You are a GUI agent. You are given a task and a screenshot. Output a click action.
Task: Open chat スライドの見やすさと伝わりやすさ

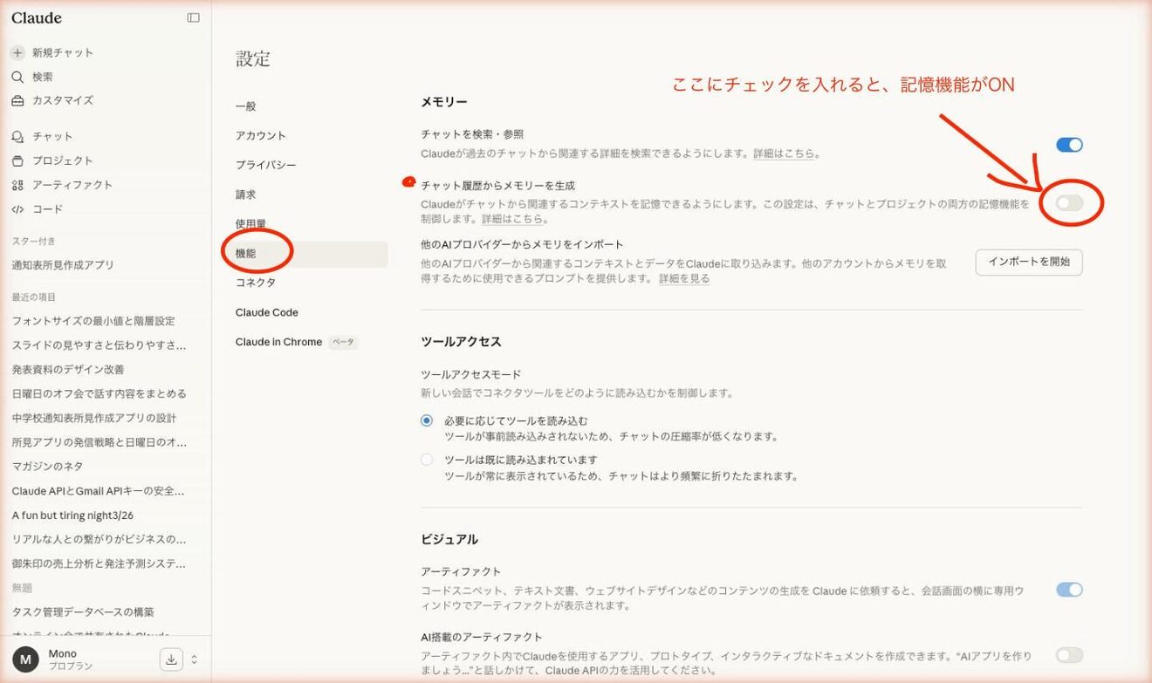coord(99,345)
